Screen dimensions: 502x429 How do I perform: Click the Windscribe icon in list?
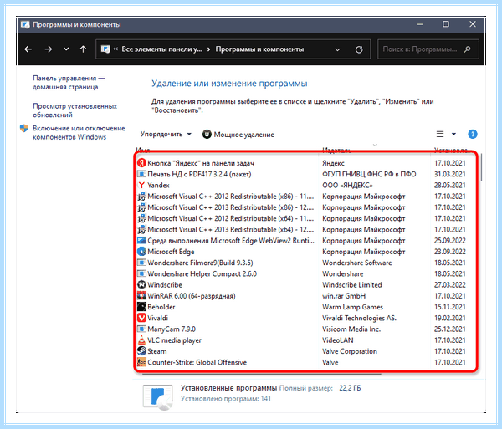[141, 284]
